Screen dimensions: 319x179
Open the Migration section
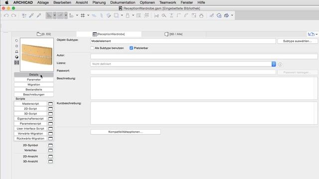[x=34, y=85]
